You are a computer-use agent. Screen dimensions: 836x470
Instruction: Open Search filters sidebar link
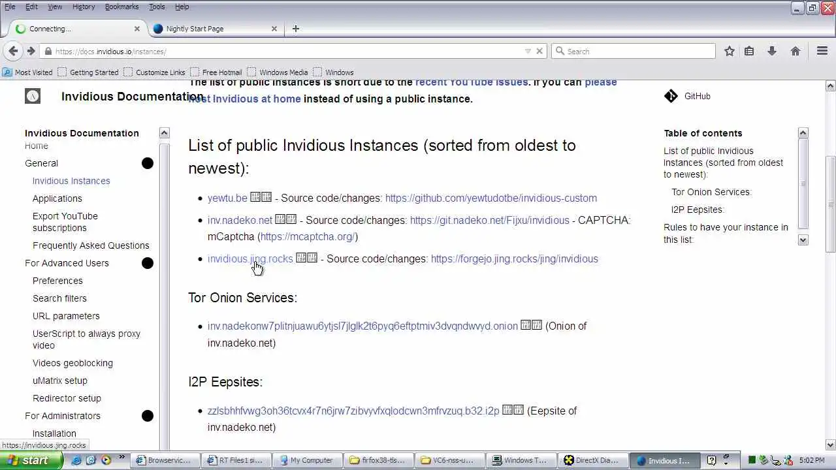tap(59, 298)
